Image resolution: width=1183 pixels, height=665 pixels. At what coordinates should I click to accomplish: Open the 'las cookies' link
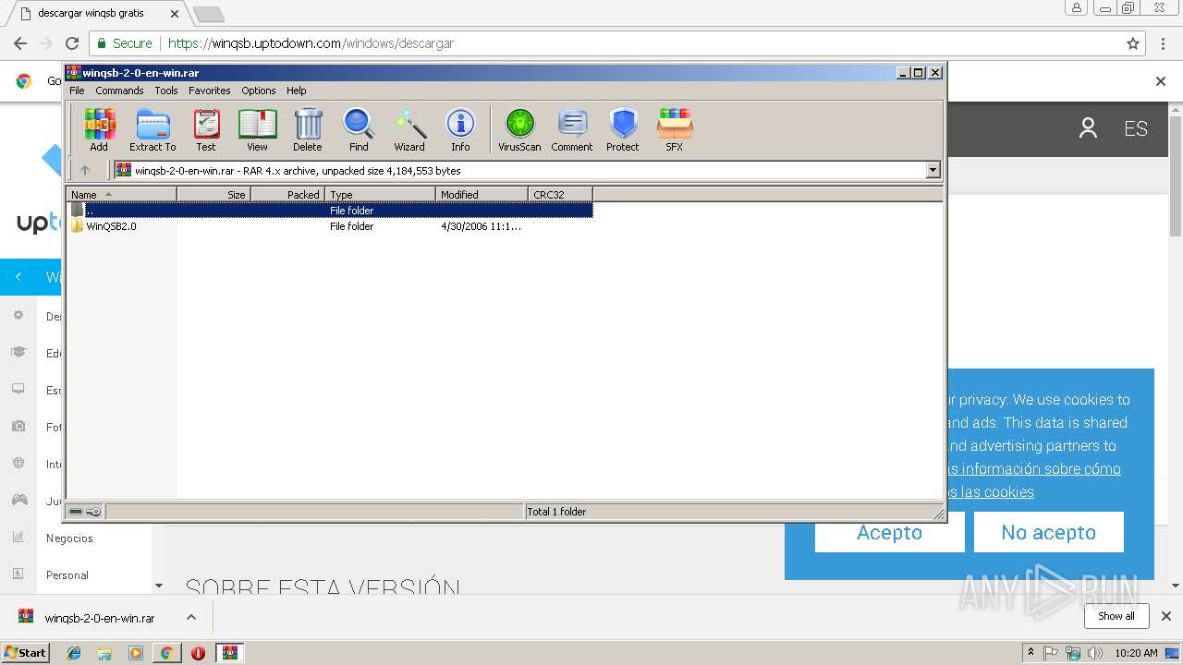[x=991, y=492]
